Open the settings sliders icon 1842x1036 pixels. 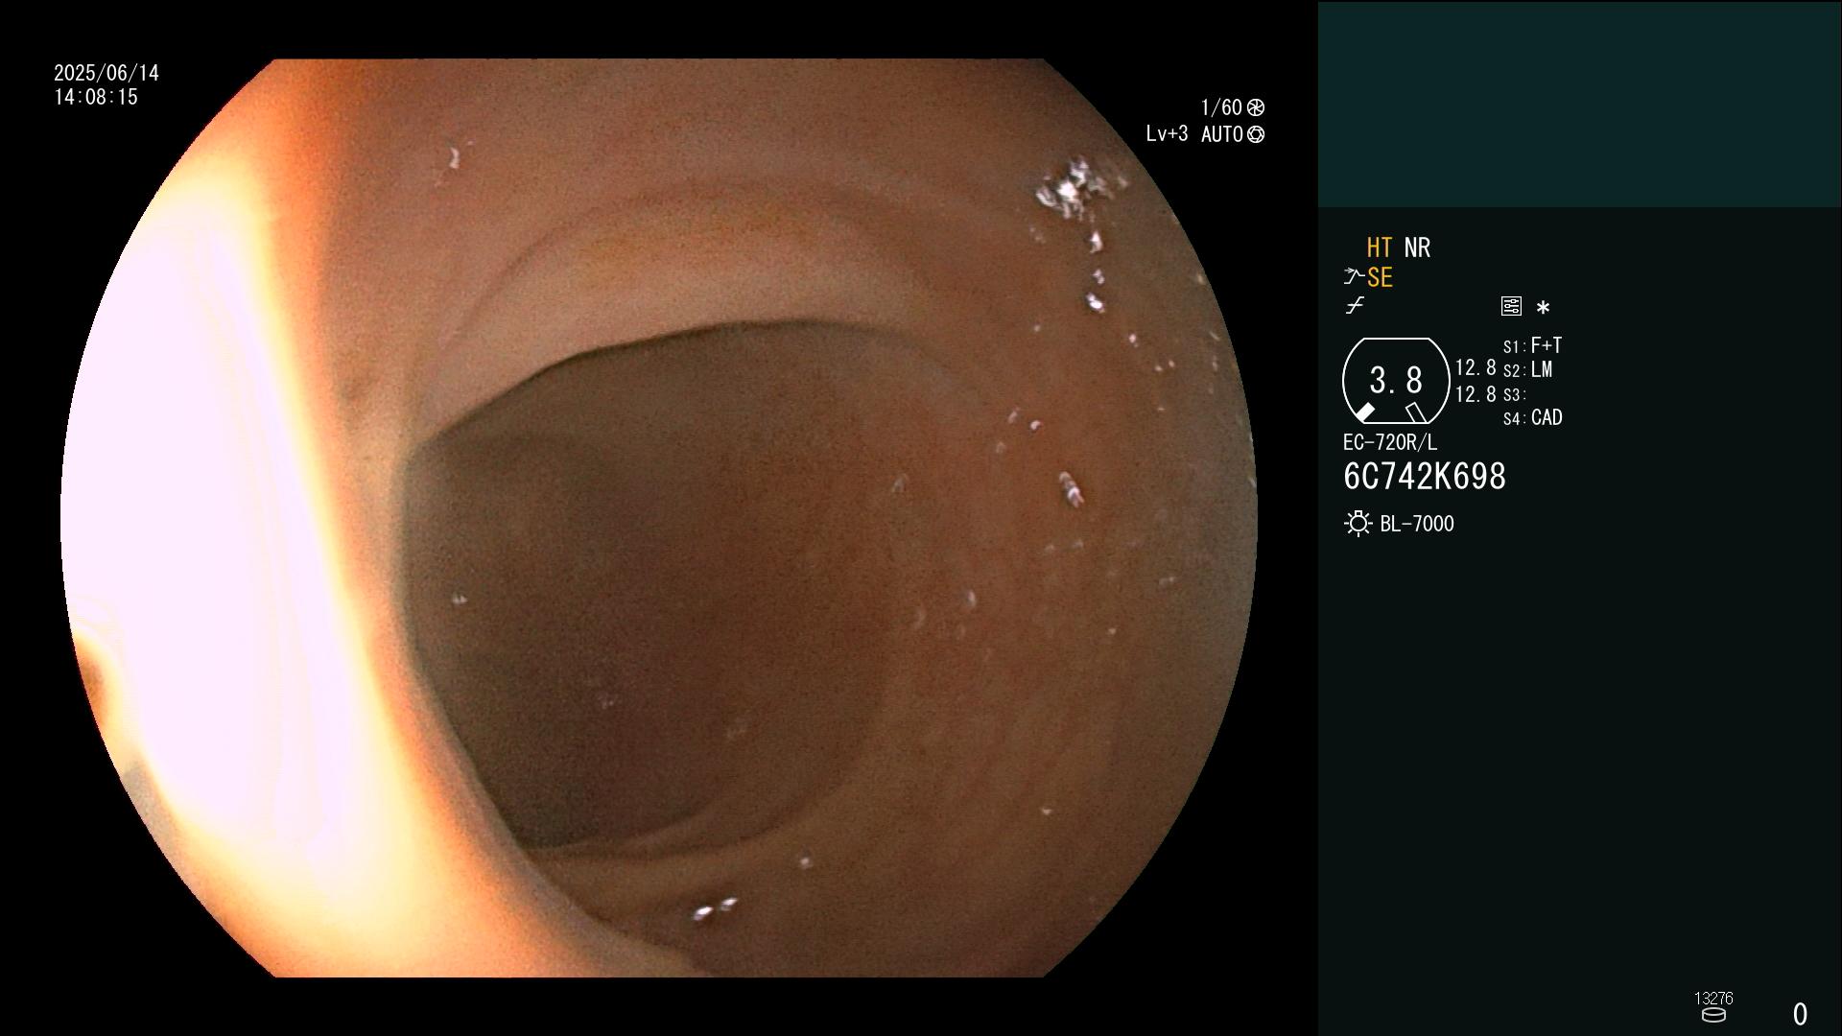[1511, 306]
